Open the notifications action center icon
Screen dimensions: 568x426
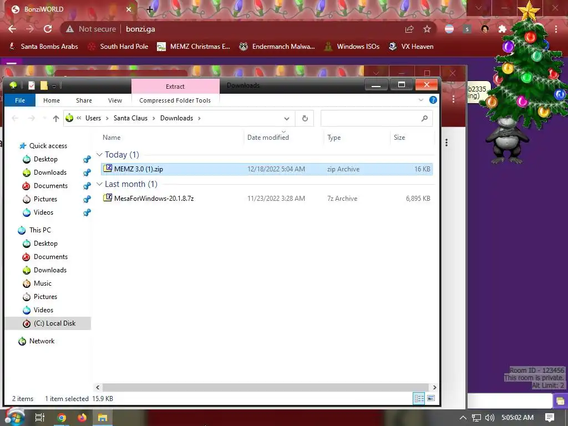click(550, 418)
